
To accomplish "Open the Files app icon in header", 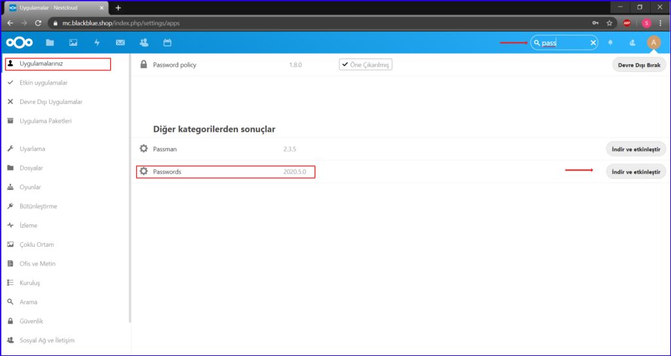I will point(50,43).
